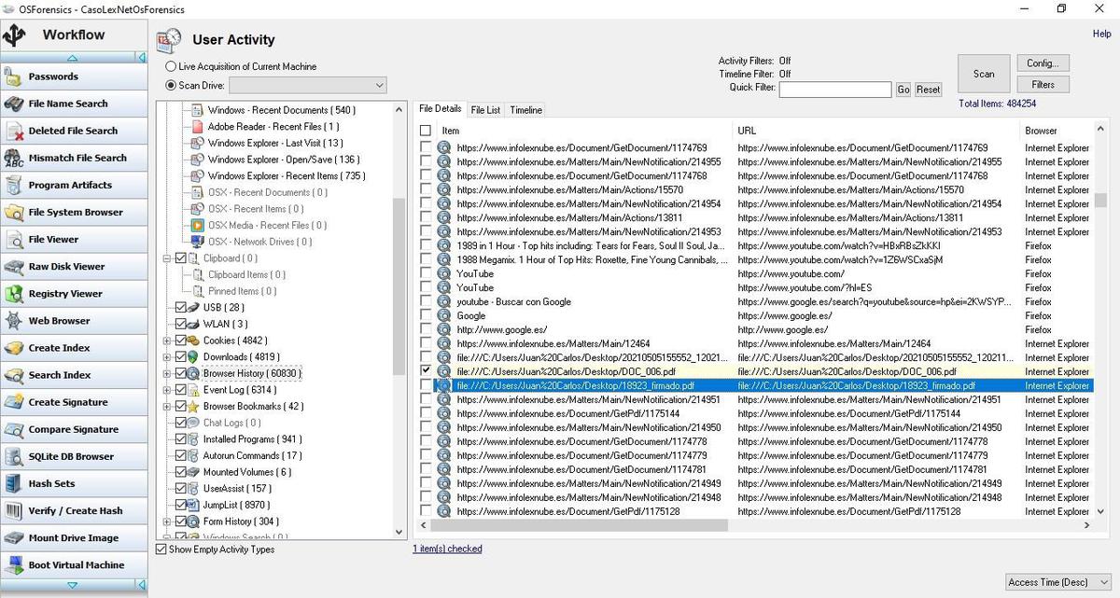
Task: Click the 1 item(s) checked link
Action: click(447, 549)
